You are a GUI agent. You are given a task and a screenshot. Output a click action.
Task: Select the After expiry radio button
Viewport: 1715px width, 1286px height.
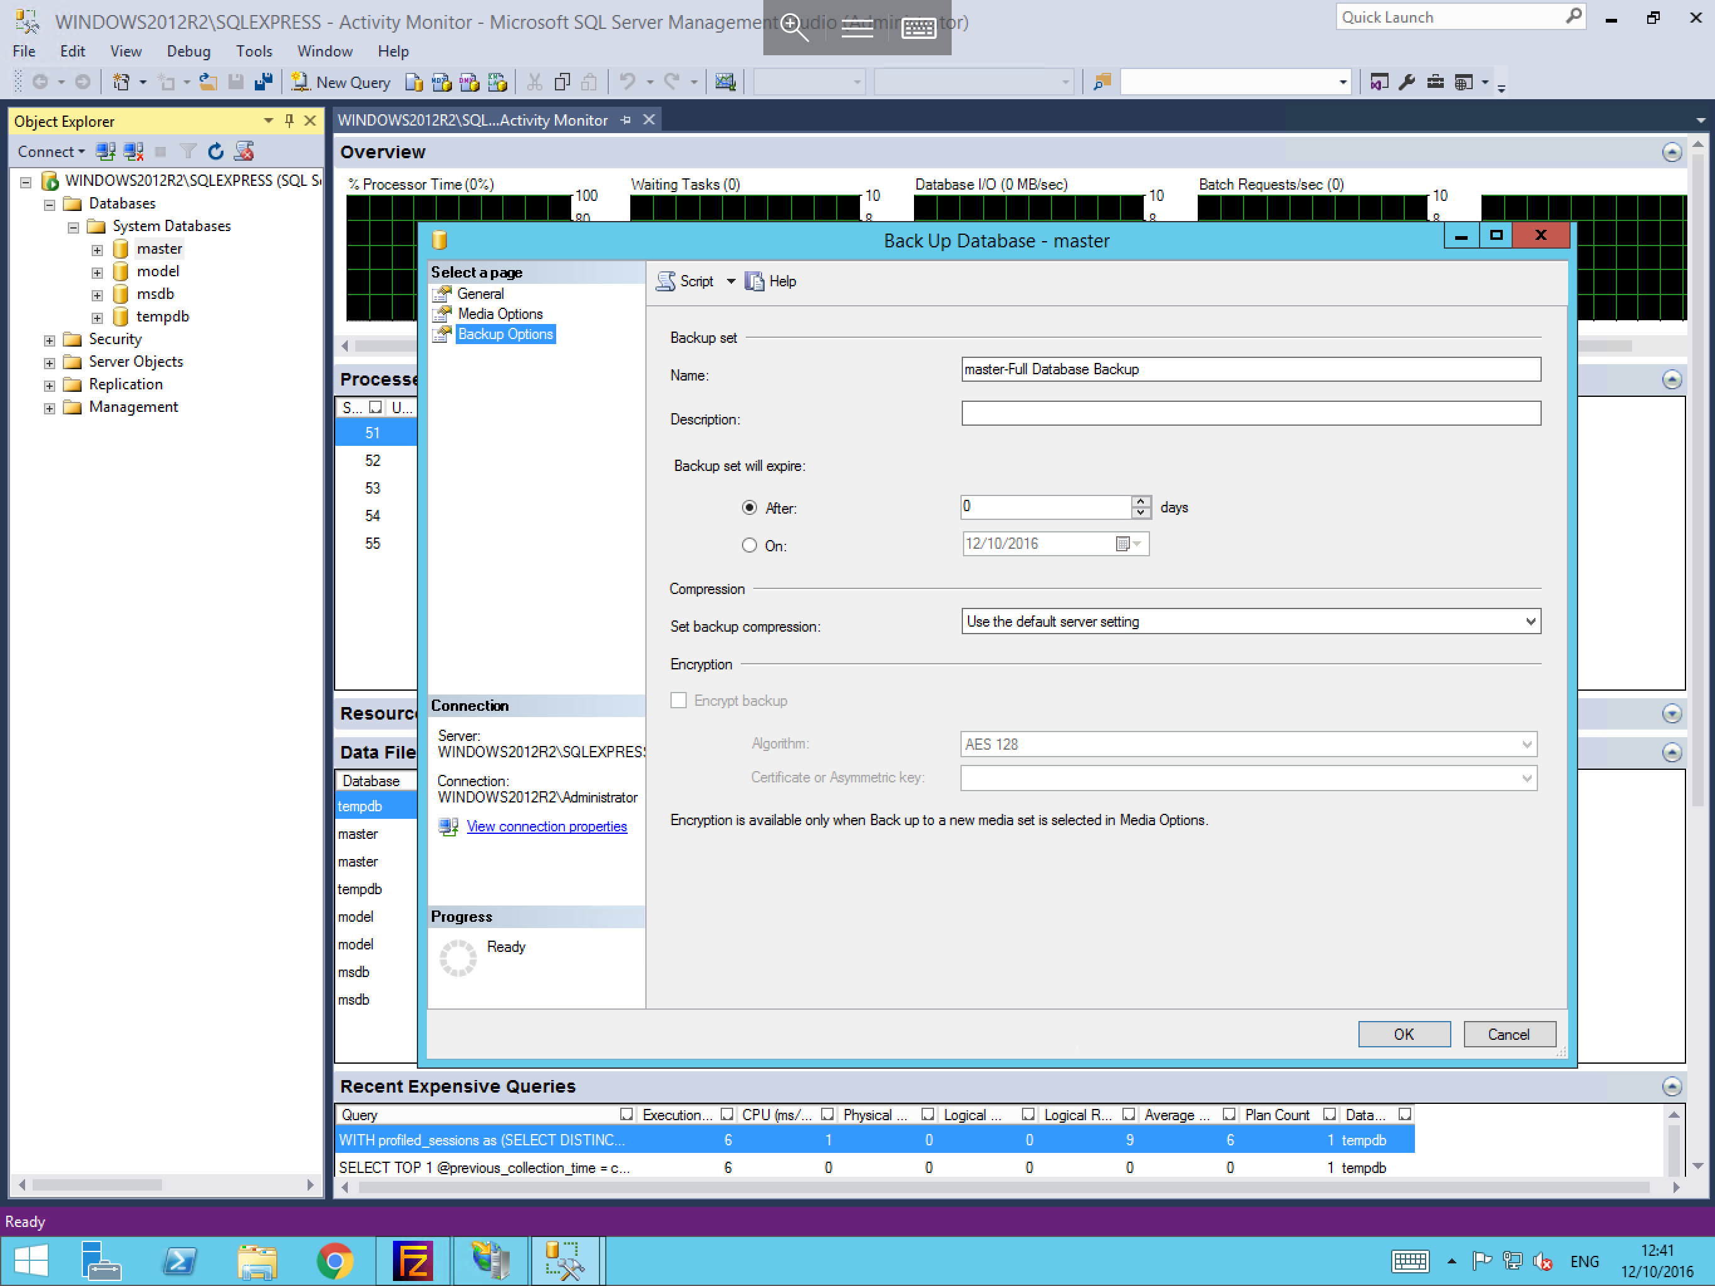click(749, 507)
